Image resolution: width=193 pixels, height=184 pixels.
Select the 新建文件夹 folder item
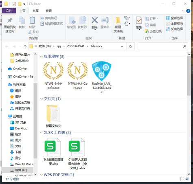53,116
